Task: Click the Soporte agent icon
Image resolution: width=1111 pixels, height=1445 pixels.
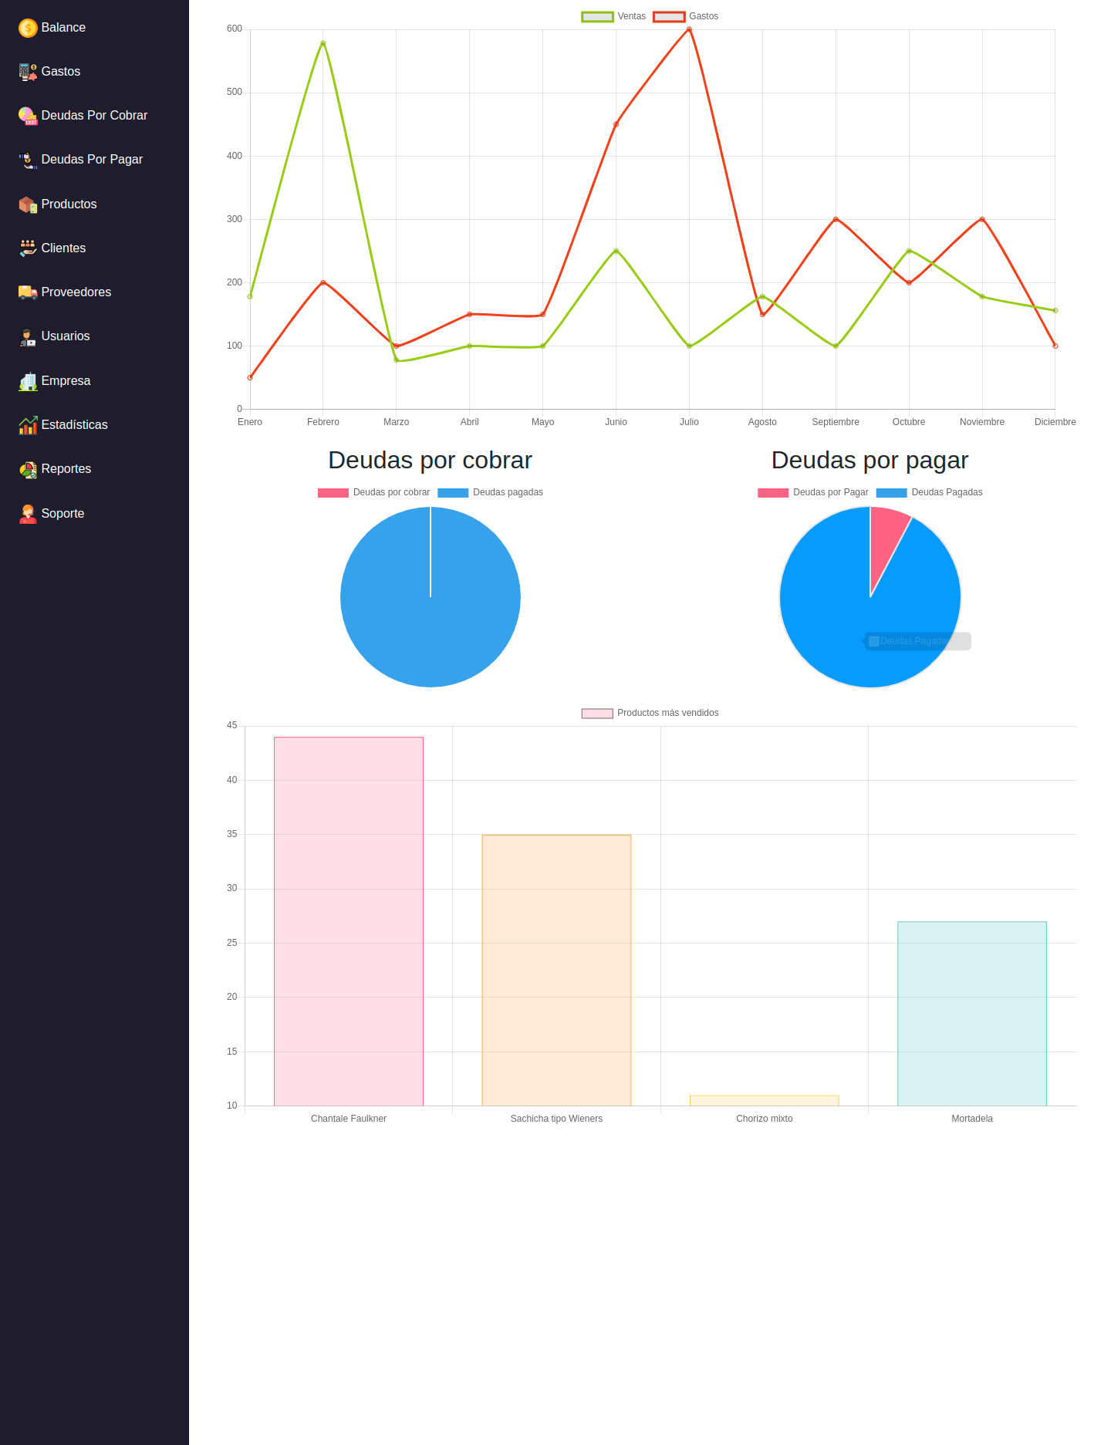Action: [x=28, y=514]
